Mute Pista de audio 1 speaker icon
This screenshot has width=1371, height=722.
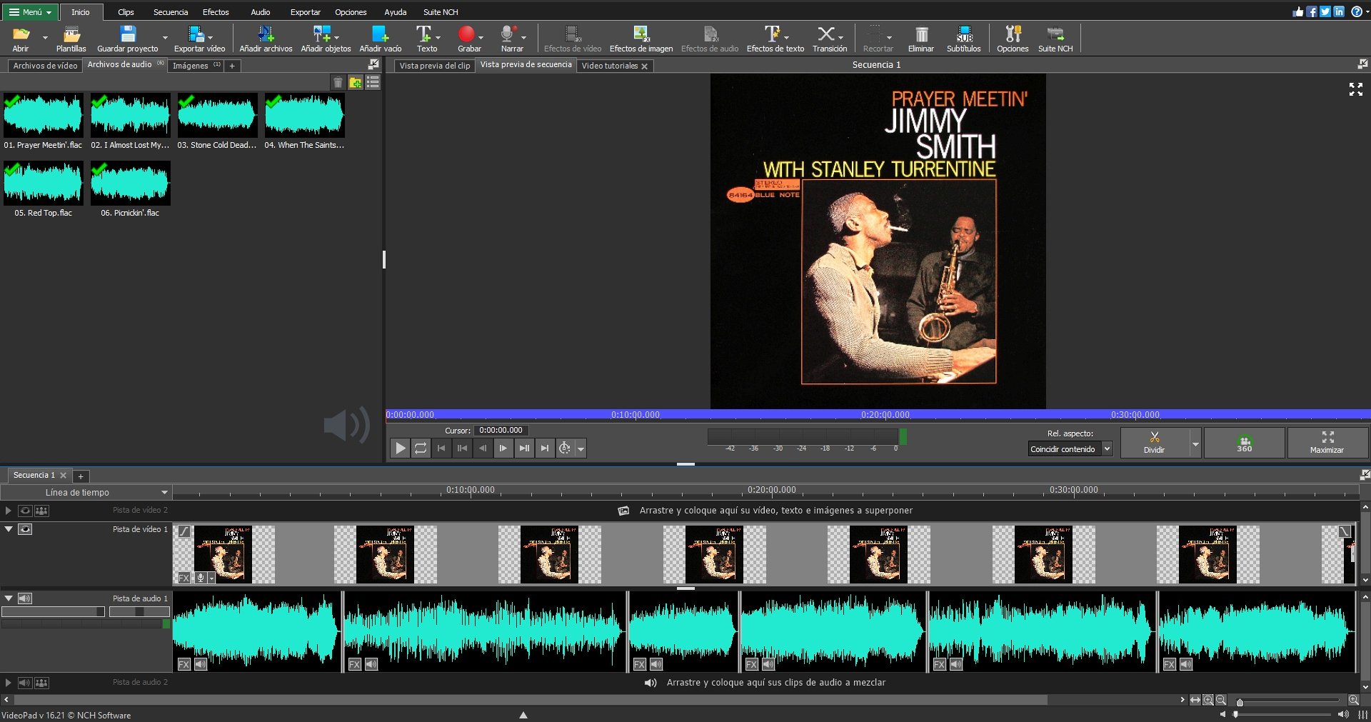25,598
